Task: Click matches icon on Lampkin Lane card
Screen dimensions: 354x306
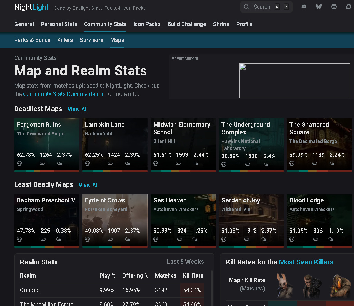Action: click(110, 163)
